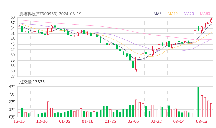Click the 2万 volume axis label
This screenshot has width=216, height=128.
click(12, 102)
